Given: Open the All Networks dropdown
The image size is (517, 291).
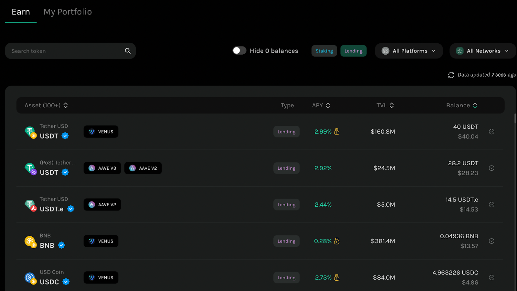Looking at the screenshot, I should pos(483,51).
